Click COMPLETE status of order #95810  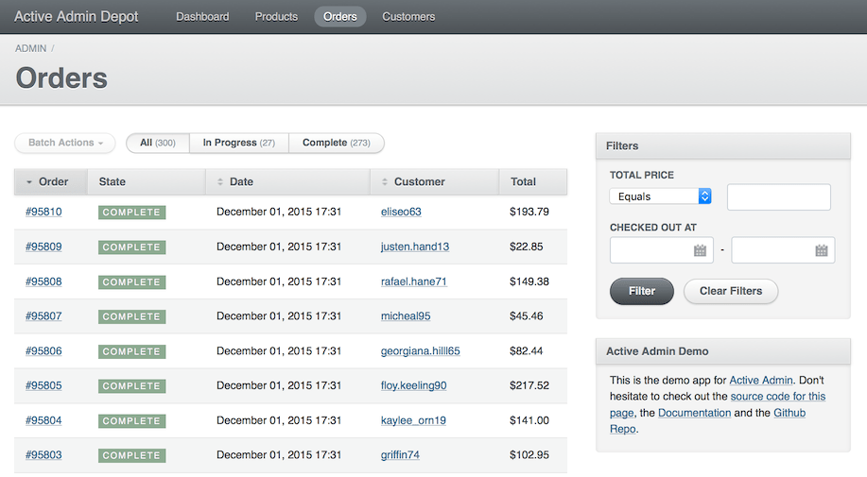point(131,213)
